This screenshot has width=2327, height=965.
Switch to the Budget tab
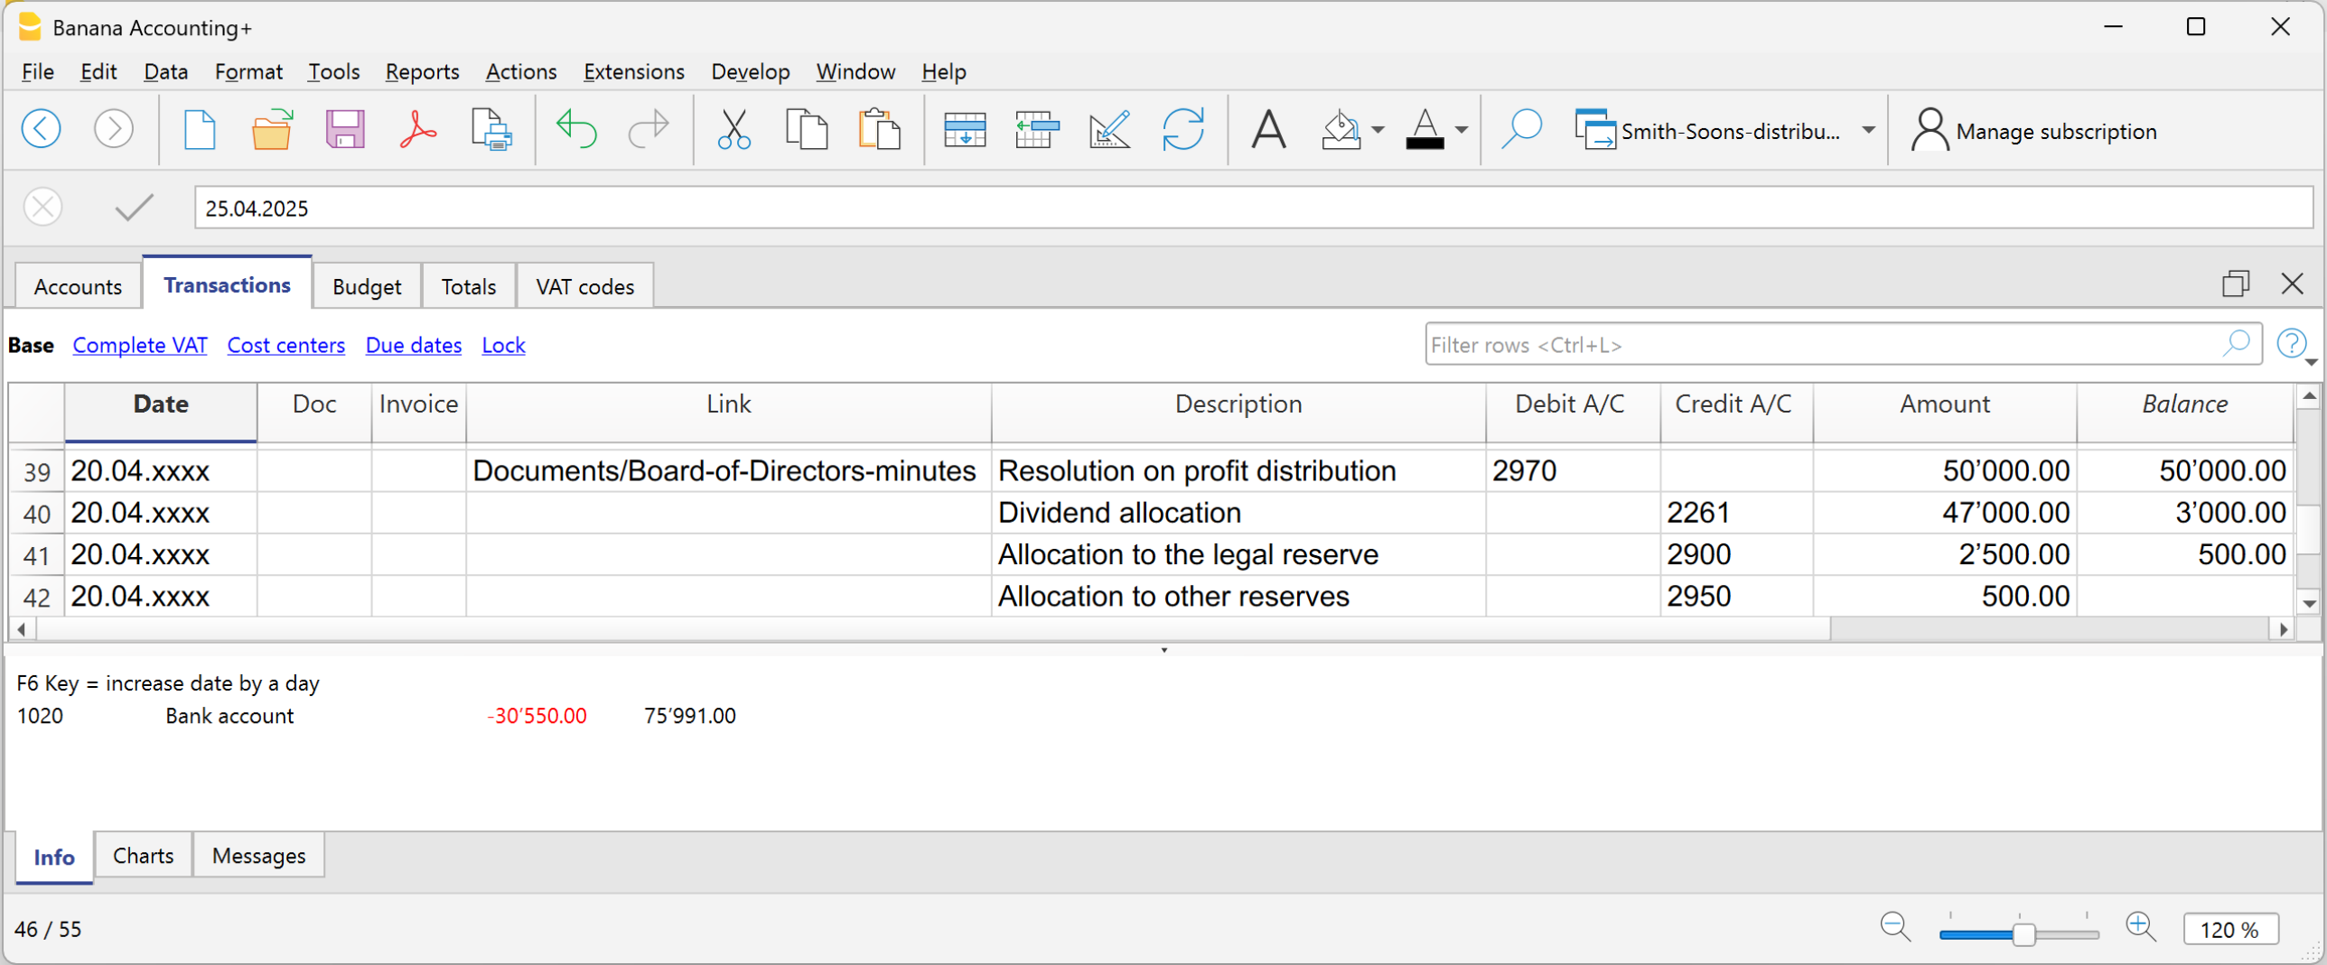click(367, 285)
